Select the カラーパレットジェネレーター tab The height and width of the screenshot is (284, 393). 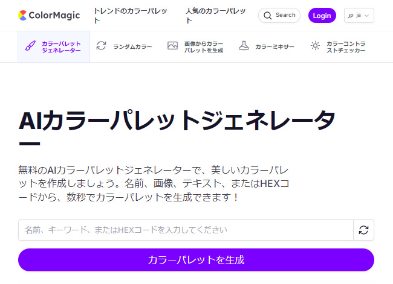tap(54, 47)
